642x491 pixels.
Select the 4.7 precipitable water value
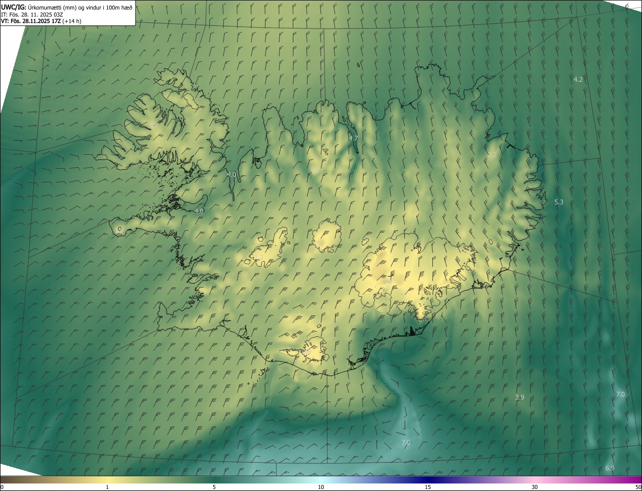(x=354, y=138)
